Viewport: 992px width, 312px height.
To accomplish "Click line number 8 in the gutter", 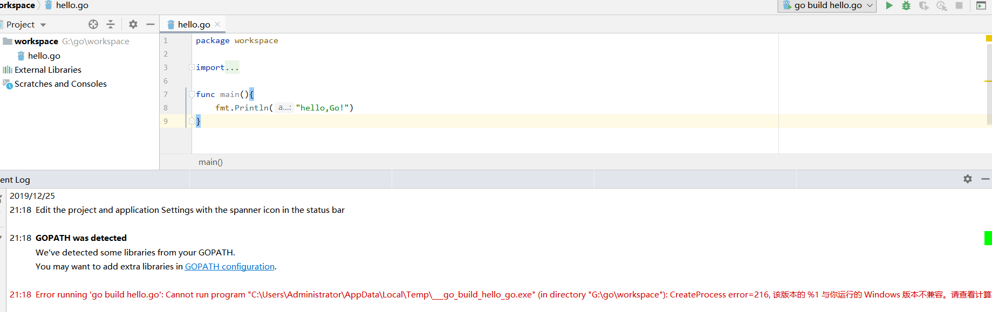I will [166, 108].
